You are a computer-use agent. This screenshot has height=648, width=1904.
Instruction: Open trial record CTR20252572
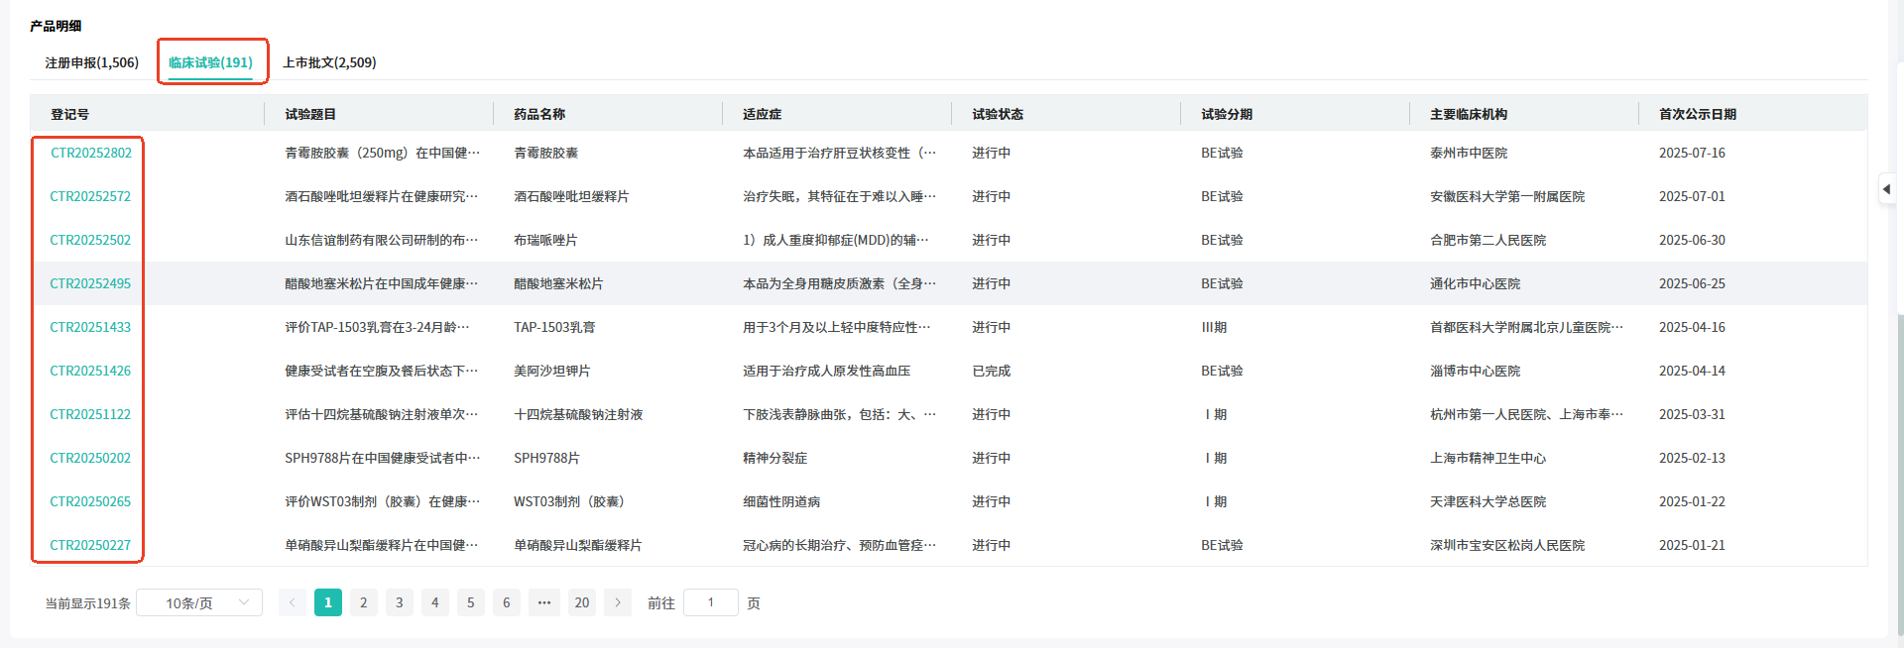point(90,196)
